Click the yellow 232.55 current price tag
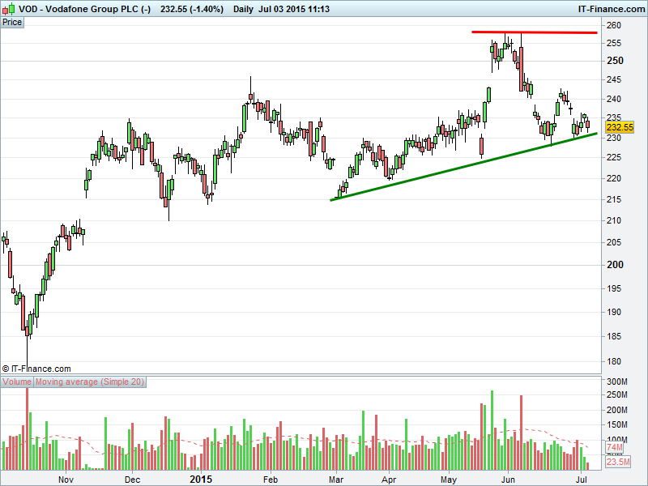Viewport: 648px width, 486px height. tap(619, 127)
